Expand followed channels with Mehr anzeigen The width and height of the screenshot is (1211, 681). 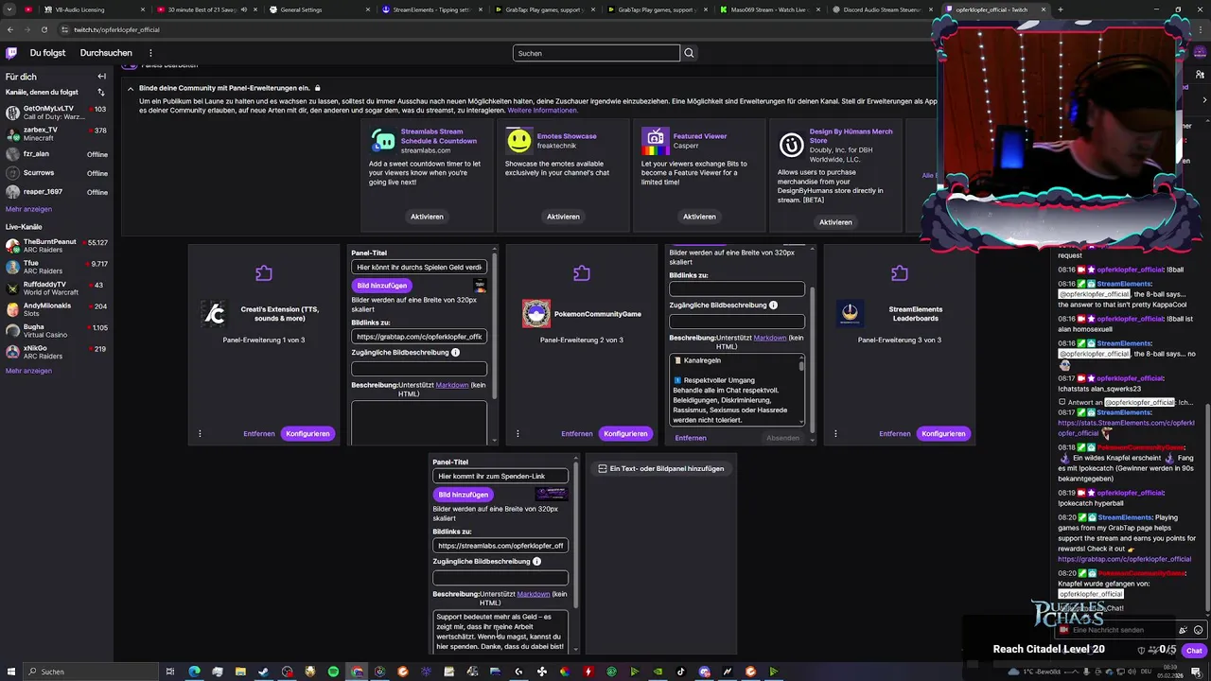pos(29,209)
